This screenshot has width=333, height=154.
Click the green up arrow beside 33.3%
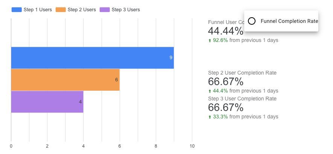(210, 117)
